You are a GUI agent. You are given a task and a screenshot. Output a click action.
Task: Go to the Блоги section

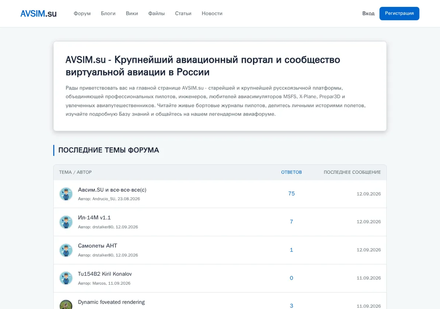pos(108,14)
